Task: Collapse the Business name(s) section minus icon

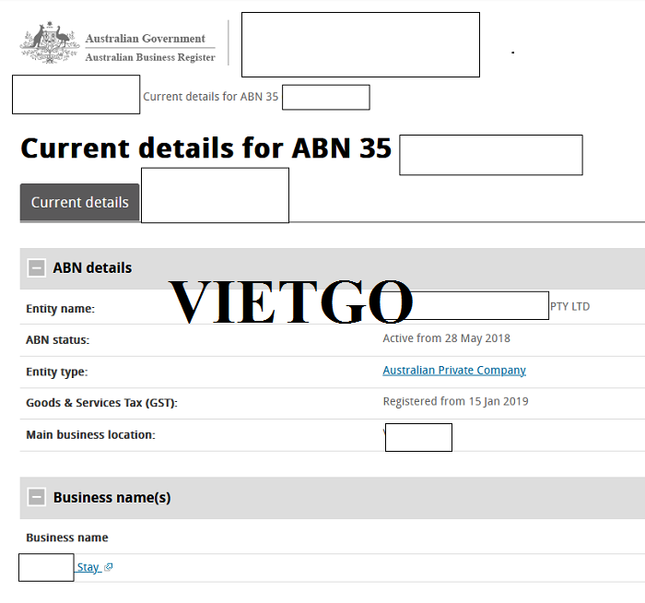Action: tap(37, 498)
